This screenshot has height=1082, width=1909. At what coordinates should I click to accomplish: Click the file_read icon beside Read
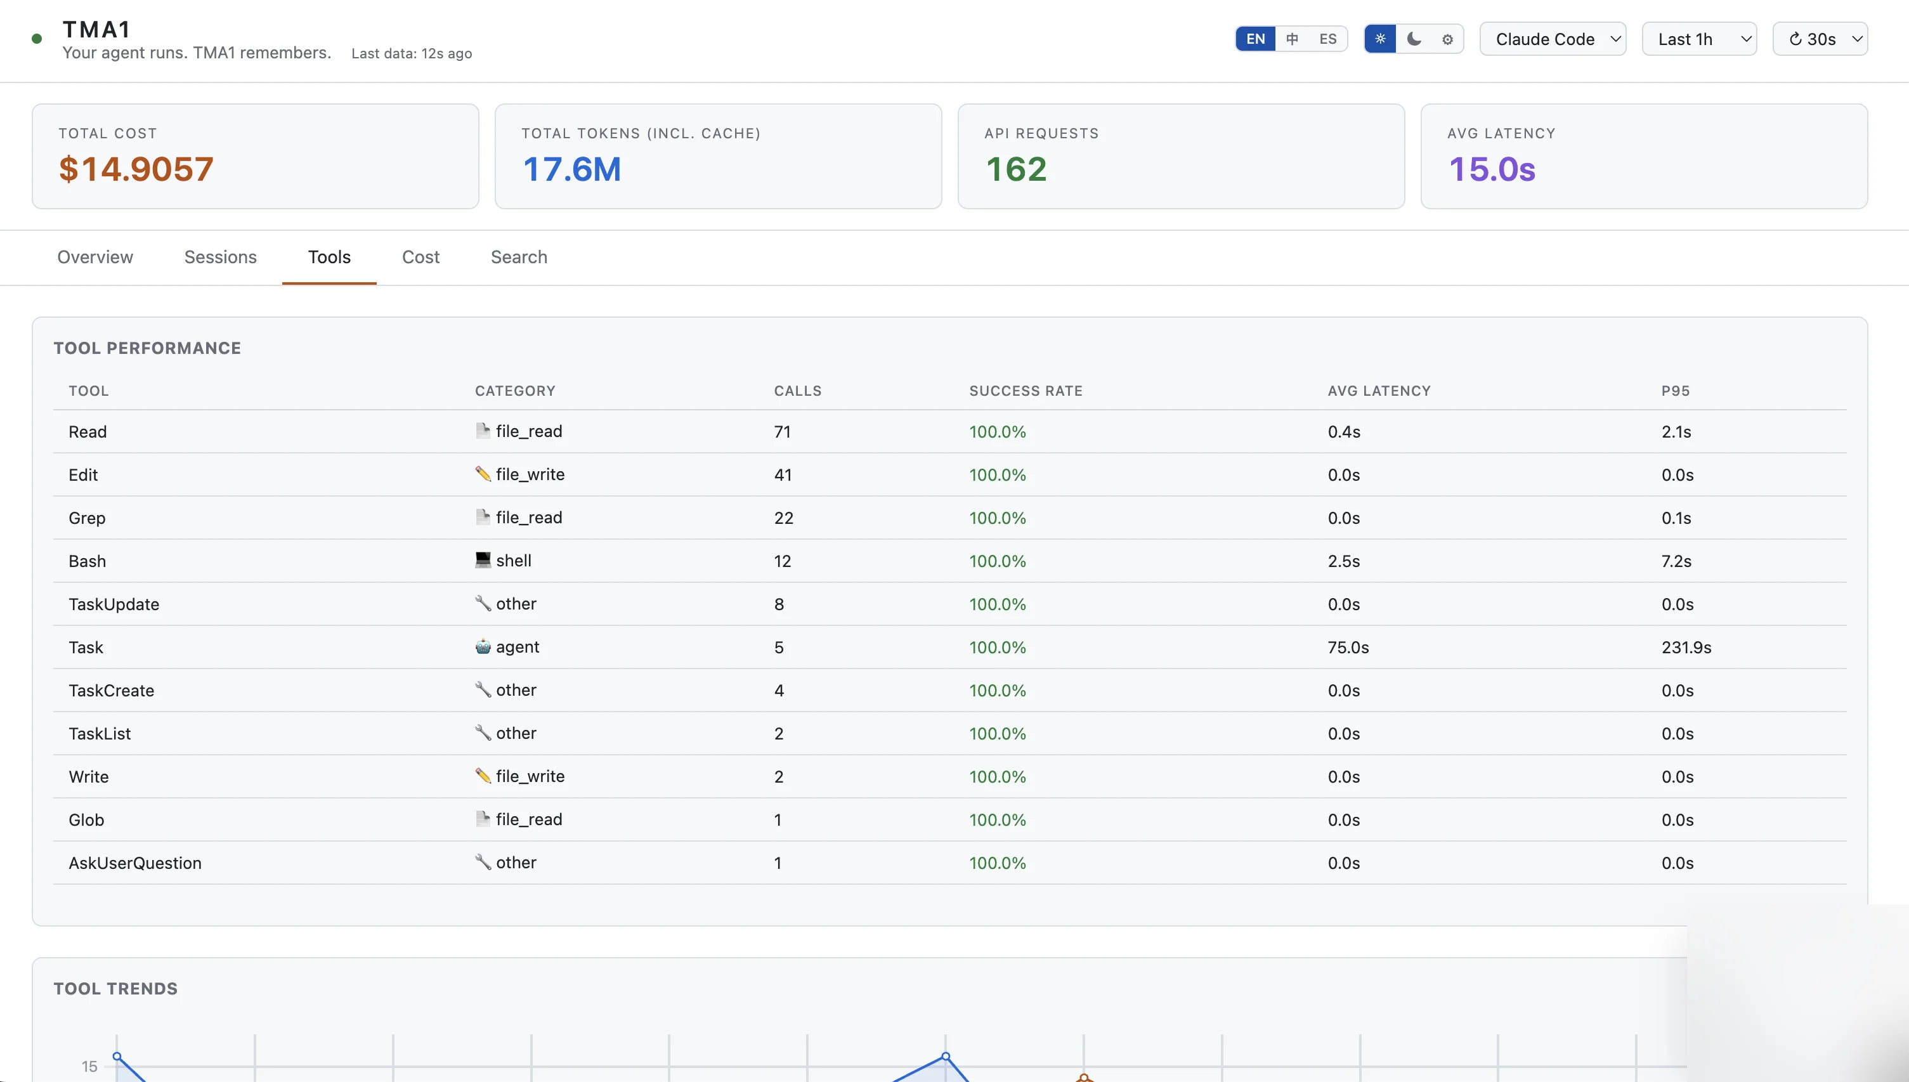[x=482, y=431]
